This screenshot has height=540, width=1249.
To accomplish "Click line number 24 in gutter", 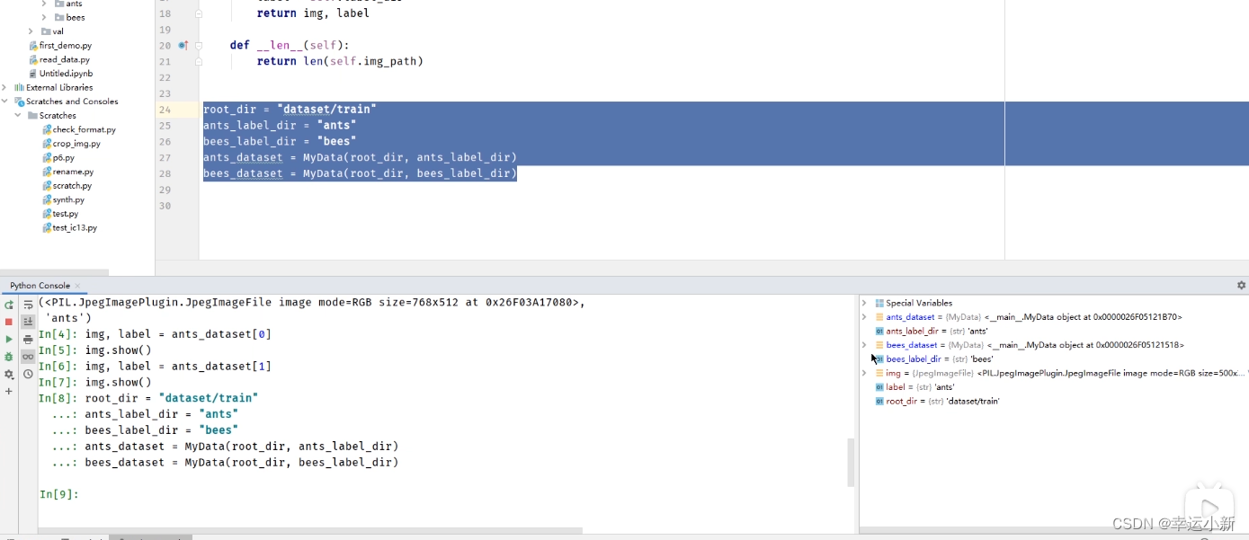I will 165,110.
